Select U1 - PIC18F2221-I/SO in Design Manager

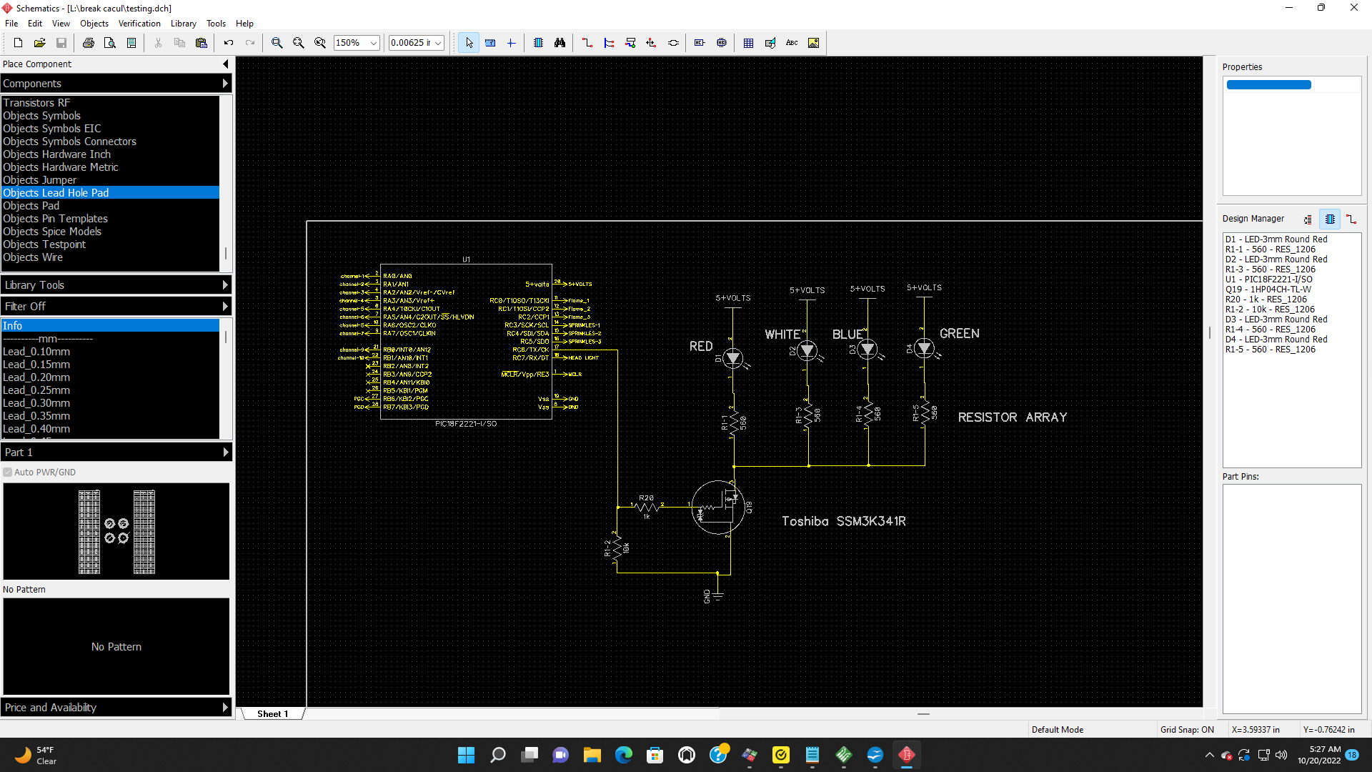pyautogui.click(x=1268, y=279)
